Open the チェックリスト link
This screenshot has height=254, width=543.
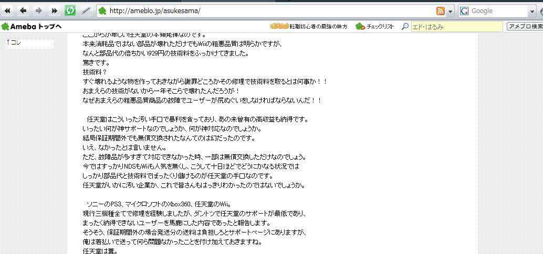tap(380, 27)
